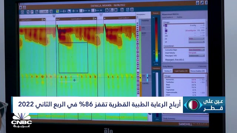Click the small square icon on the Liquid Swallow 4 header
The width and height of the screenshot is (237, 133).
tap(94, 18)
